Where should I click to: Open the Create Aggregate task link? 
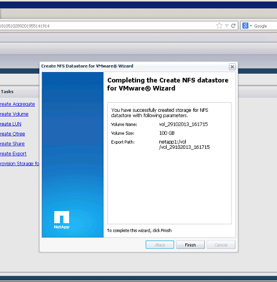coord(17,104)
